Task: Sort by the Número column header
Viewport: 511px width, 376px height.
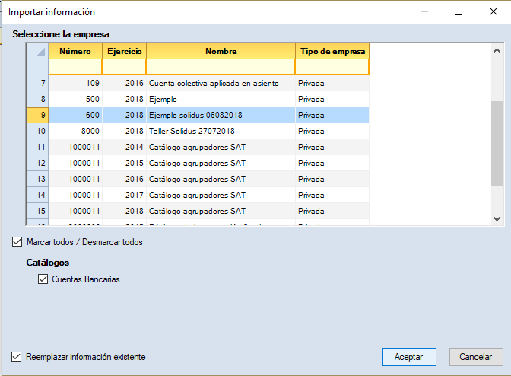Action: pos(75,51)
